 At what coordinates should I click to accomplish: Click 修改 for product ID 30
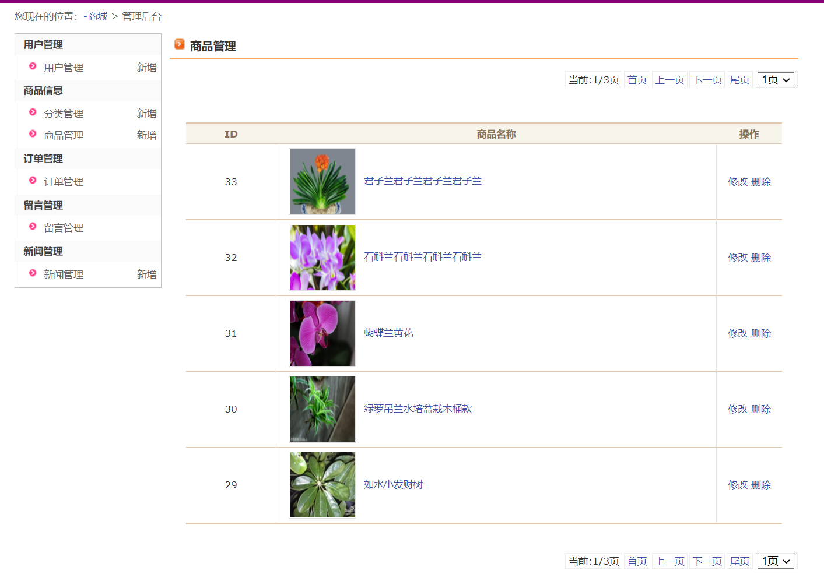point(738,409)
